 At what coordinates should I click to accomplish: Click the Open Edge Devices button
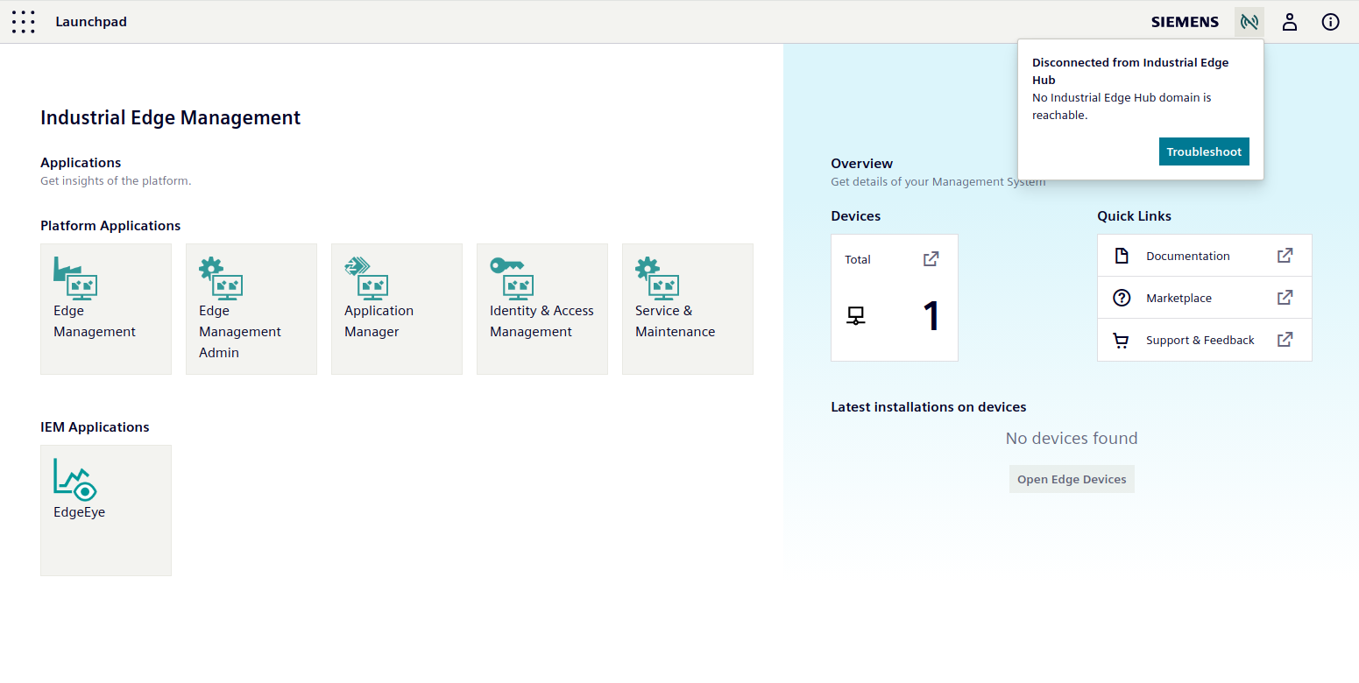(1072, 479)
